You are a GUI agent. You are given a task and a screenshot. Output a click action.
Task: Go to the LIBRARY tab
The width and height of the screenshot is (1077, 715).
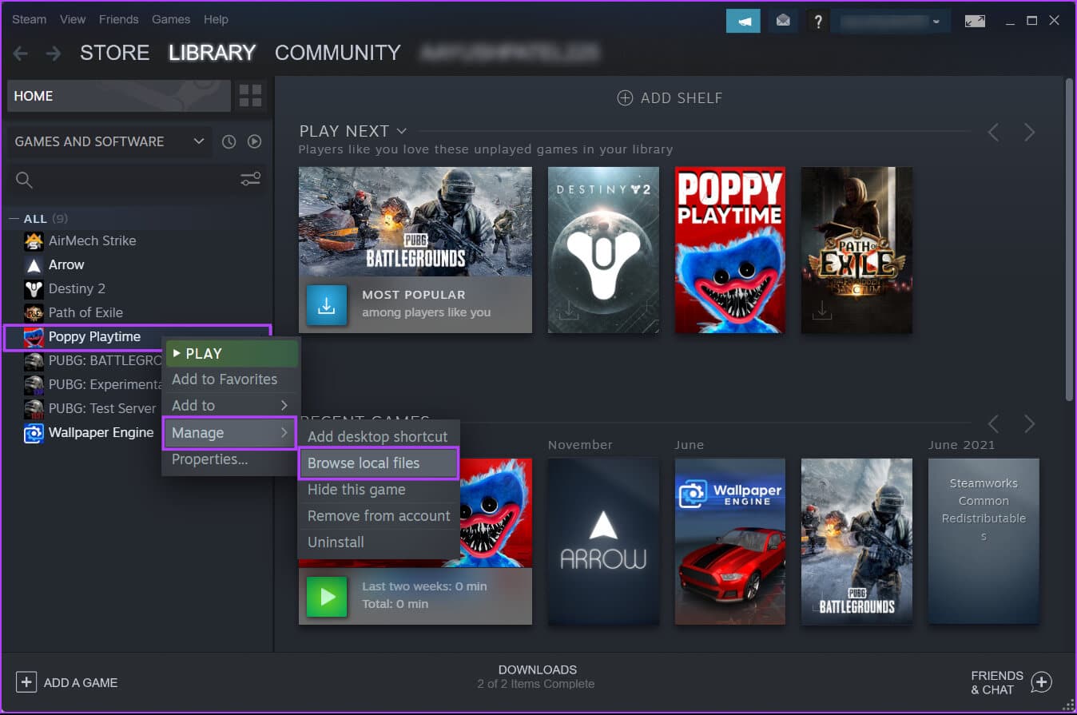coord(212,53)
